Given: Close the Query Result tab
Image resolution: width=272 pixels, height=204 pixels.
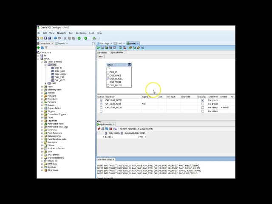Looking at the screenshot, I should click(114, 125).
